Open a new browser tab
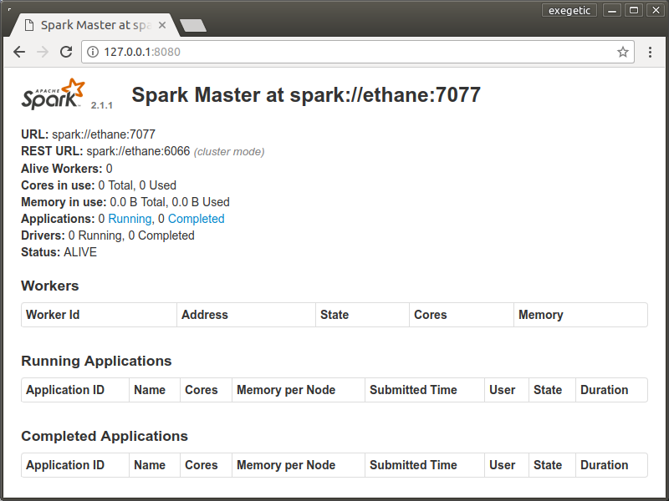 tap(193, 26)
